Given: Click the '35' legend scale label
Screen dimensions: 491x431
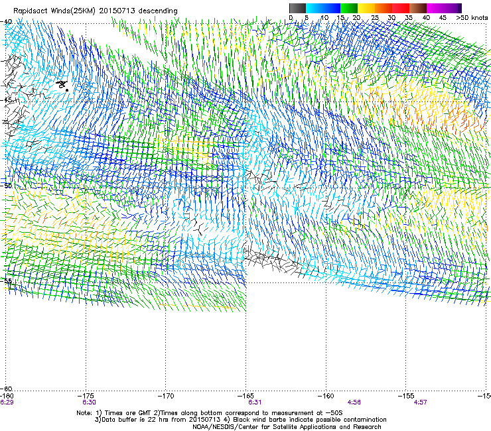Looking at the screenshot, I should click(x=409, y=17).
